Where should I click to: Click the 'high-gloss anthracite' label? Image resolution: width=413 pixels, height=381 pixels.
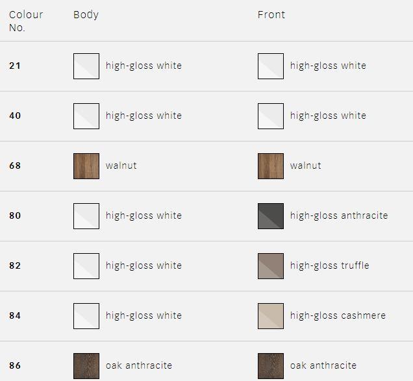(x=339, y=215)
